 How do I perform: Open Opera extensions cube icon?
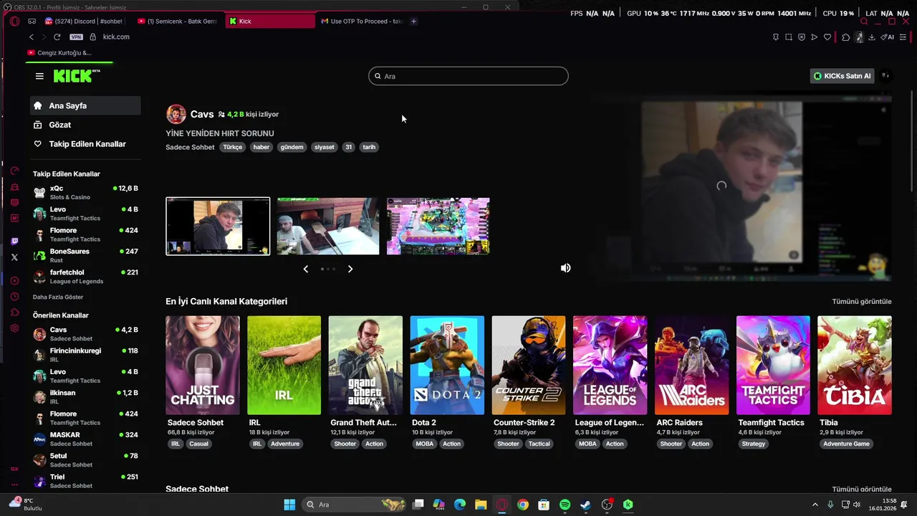click(846, 37)
